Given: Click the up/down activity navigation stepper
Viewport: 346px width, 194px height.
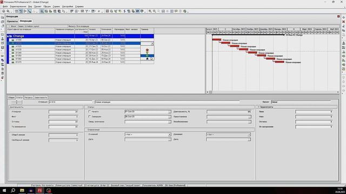Looking at the screenshot, I should point(17,102).
